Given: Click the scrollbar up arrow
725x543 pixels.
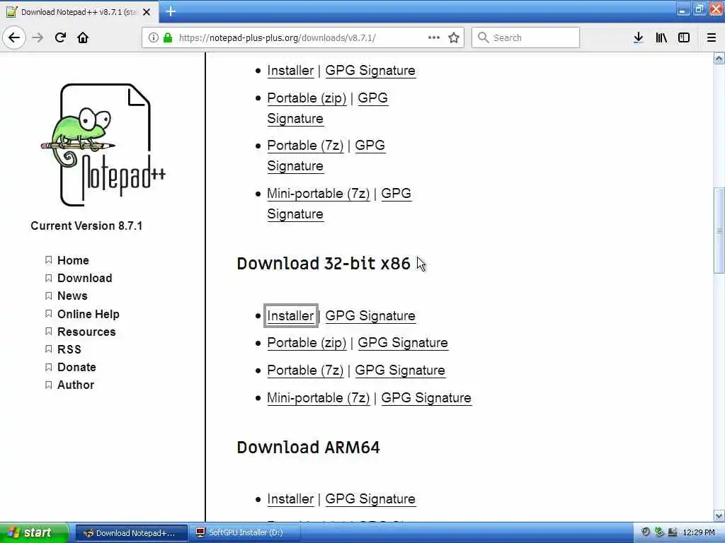Looking at the screenshot, I should (719, 58).
